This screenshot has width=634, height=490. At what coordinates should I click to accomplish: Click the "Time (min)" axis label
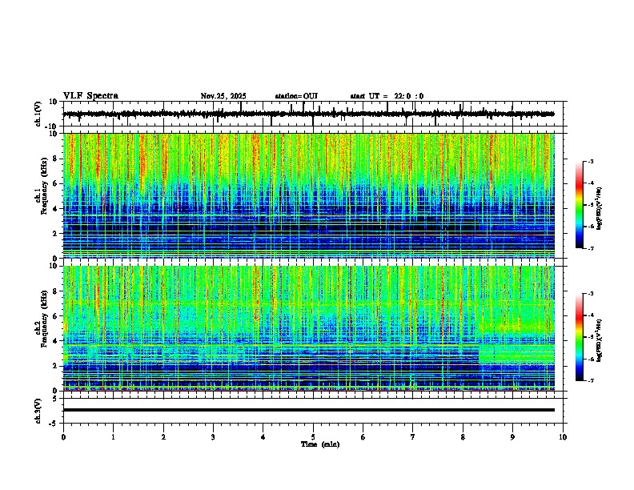[x=320, y=444]
